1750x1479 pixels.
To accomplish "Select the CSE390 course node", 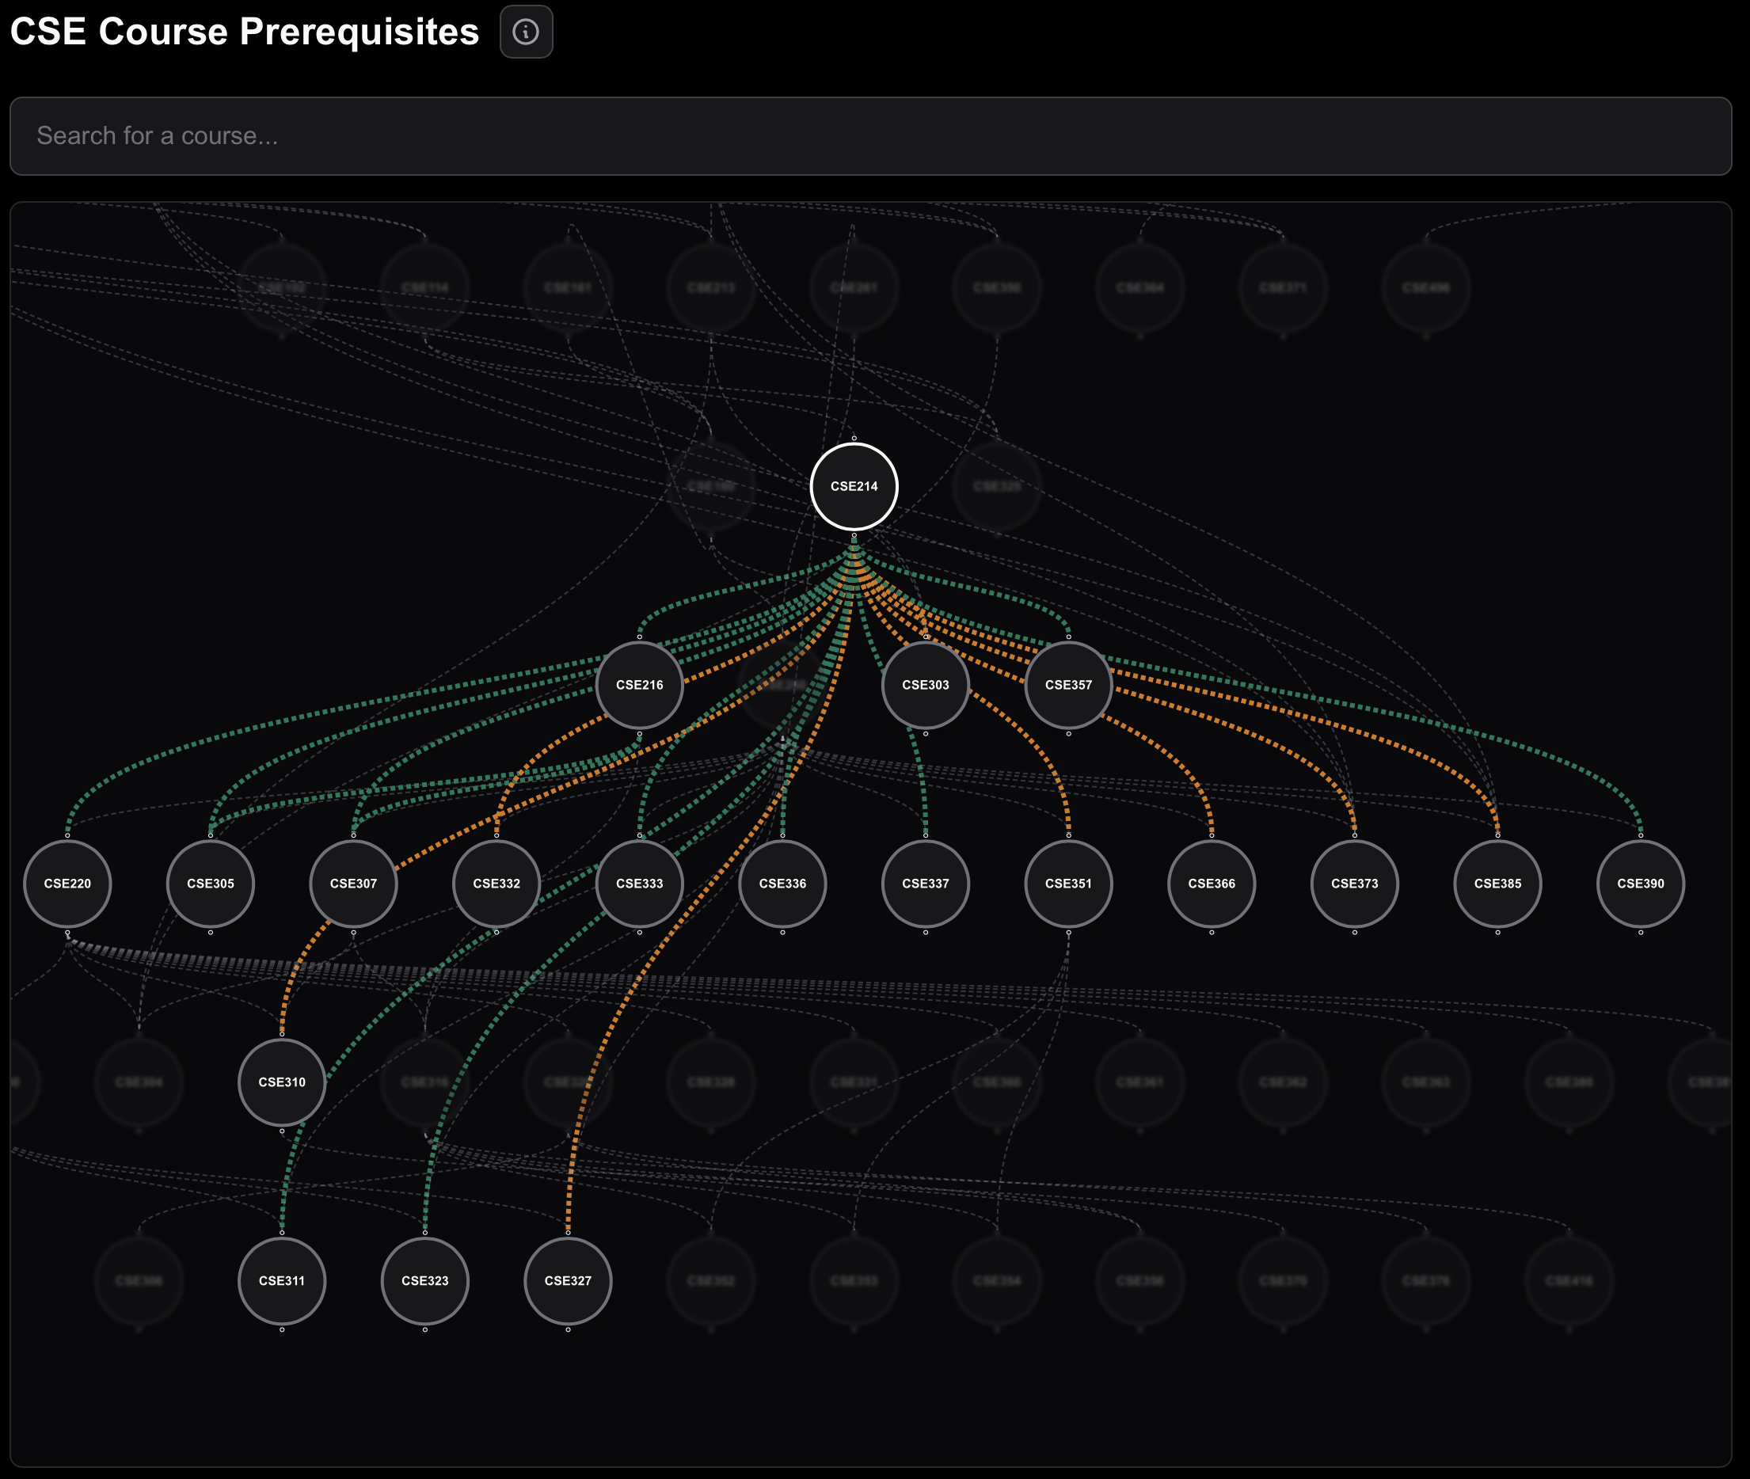I will click(x=1640, y=884).
